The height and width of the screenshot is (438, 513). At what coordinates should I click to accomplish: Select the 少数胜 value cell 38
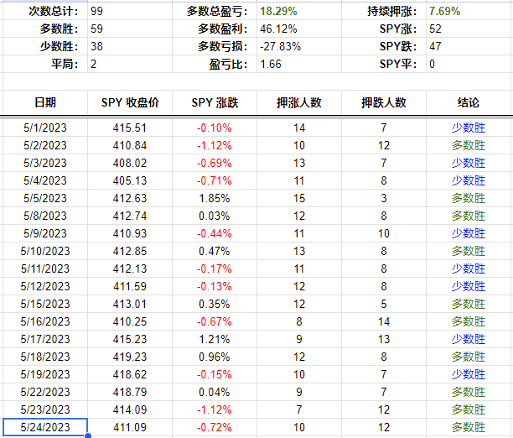(130, 46)
